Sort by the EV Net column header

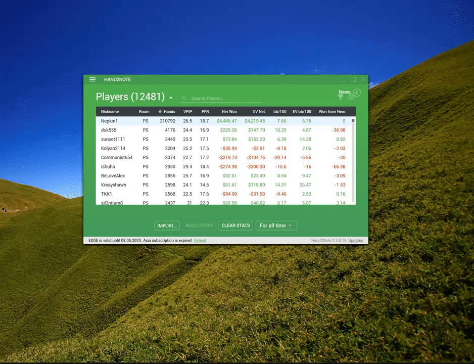[x=259, y=112]
